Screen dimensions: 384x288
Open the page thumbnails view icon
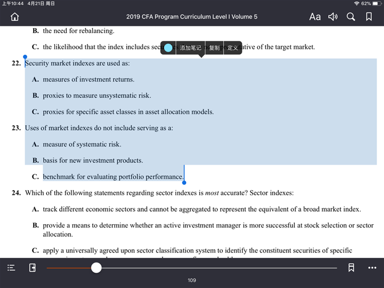32,268
